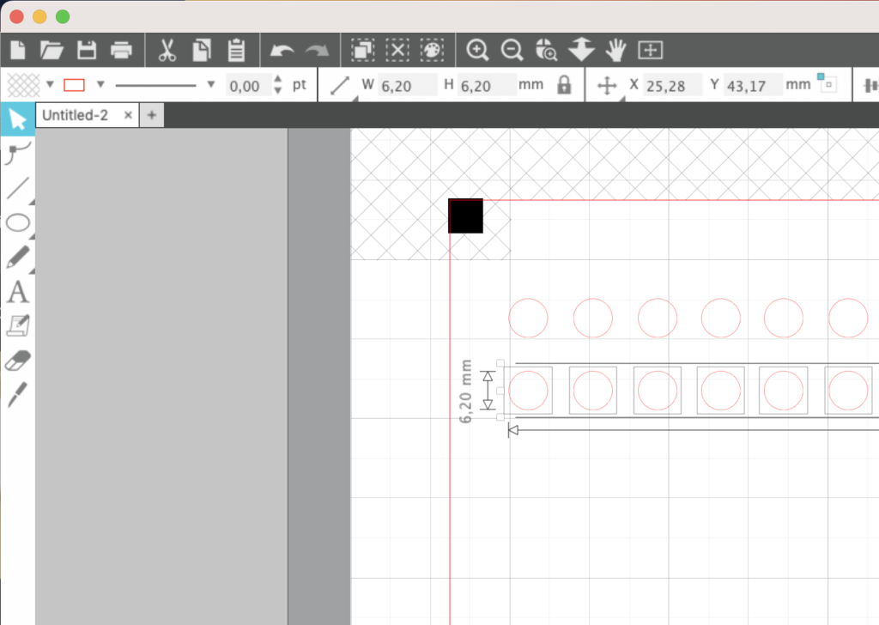Select the Edit Points tool
879x625 pixels.
pyautogui.click(x=17, y=154)
